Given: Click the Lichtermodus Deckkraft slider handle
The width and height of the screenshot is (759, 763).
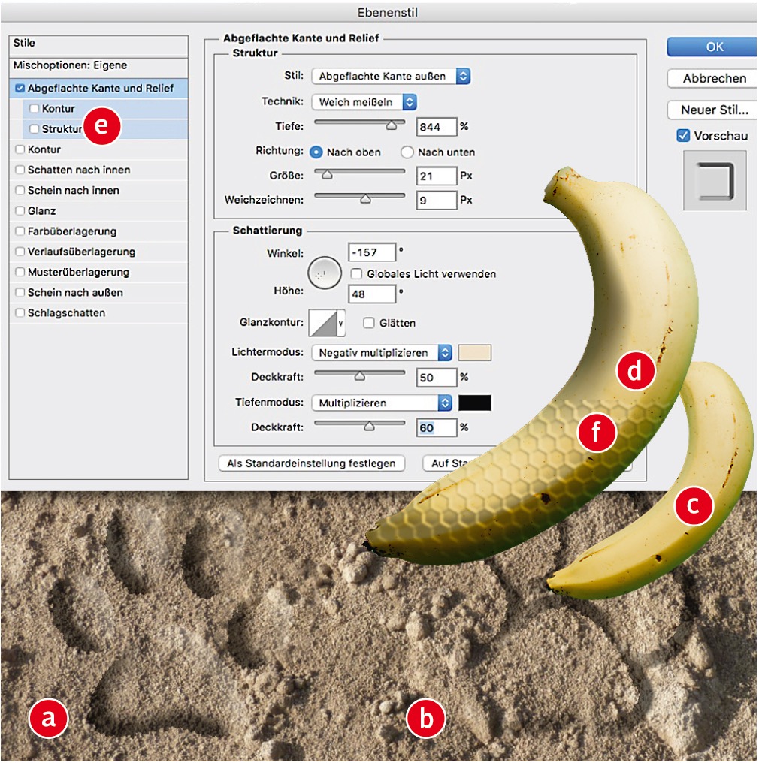Looking at the screenshot, I should coord(360,376).
